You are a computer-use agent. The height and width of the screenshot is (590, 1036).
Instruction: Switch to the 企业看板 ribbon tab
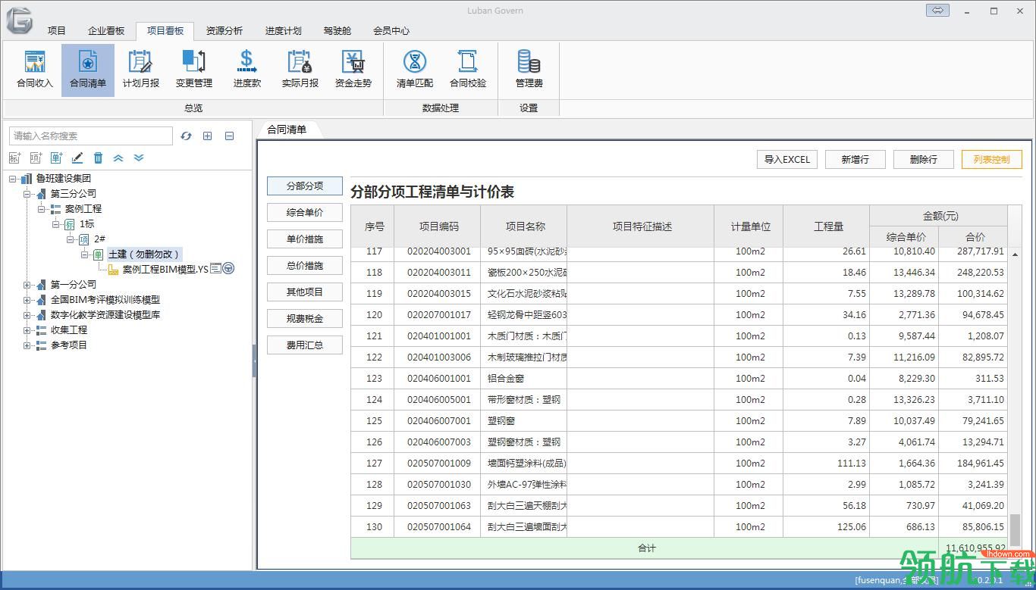pos(106,31)
